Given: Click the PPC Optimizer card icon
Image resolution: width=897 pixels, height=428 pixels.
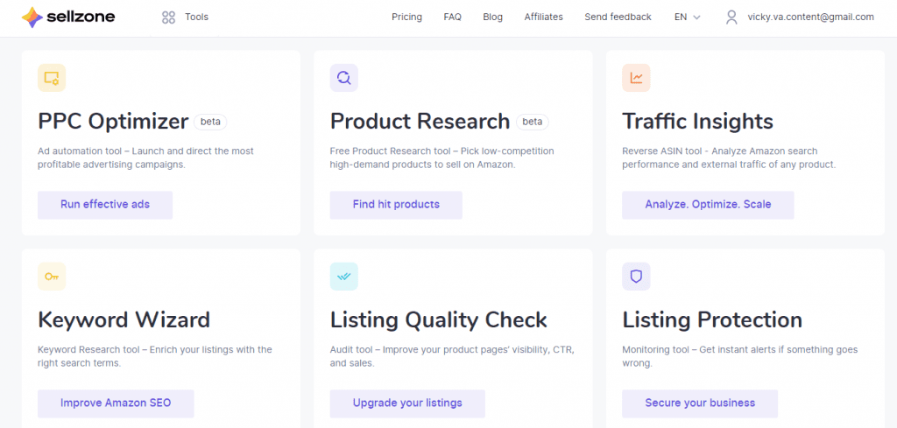Looking at the screenshot, I should coord(52,78).
